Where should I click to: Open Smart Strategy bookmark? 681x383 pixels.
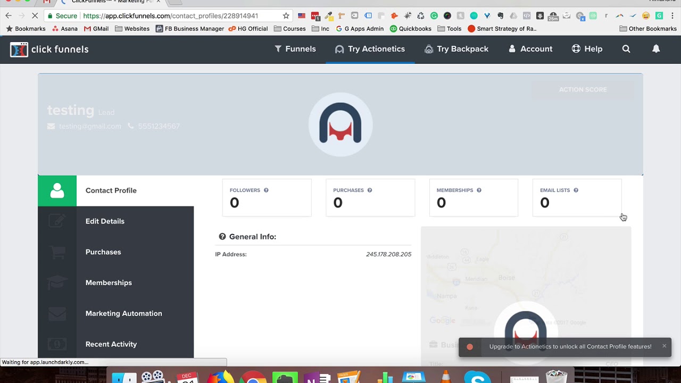[x=502, y=29]
